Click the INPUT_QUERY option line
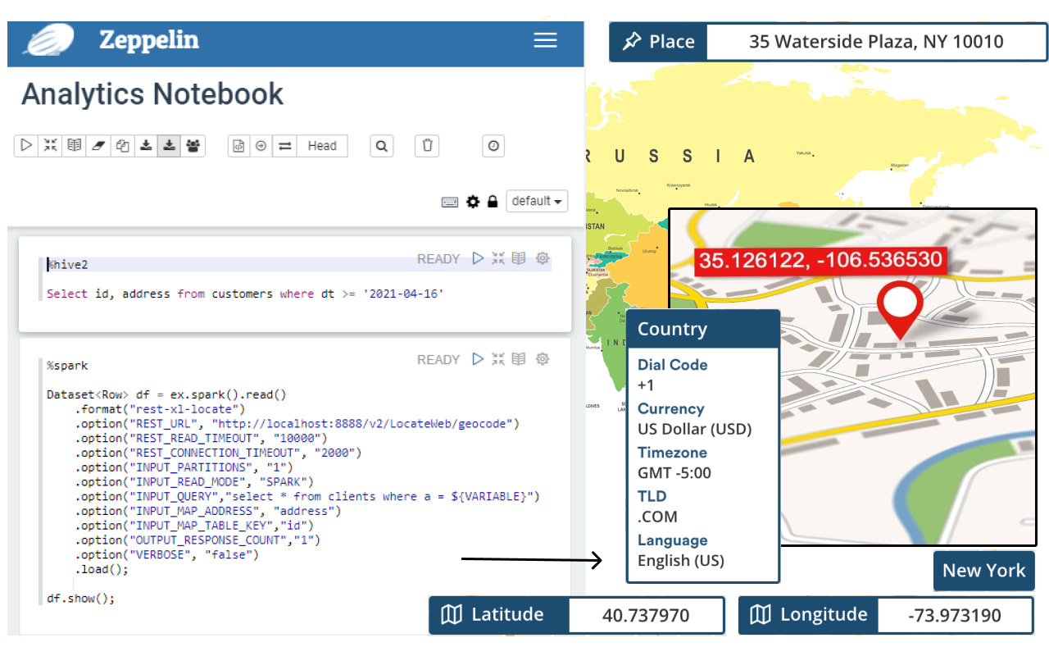 tap(308, 496)
